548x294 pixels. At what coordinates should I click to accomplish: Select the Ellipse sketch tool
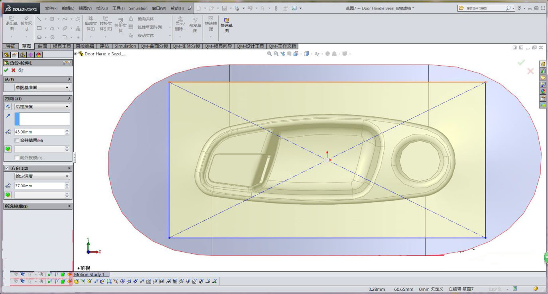click(x=65, y=28)
